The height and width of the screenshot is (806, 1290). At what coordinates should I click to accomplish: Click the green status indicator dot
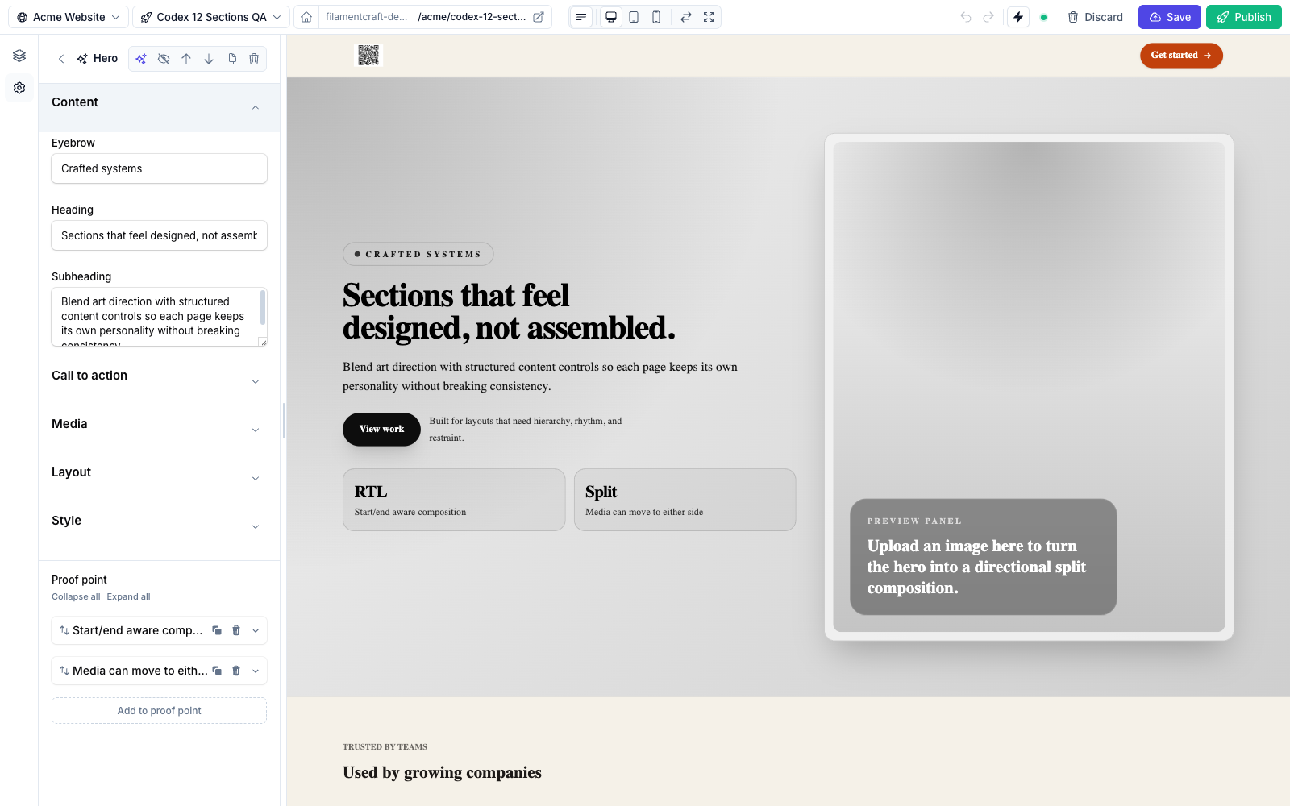[1044, 17]
